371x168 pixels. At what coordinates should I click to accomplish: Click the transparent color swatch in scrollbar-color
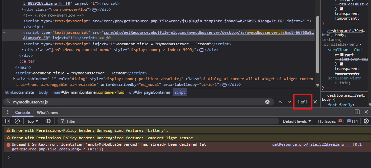[x=342, y=64]
